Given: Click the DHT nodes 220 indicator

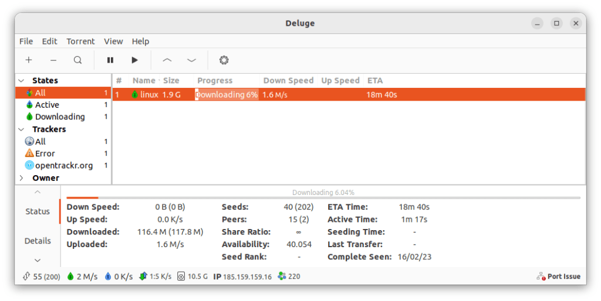Looking at the screenshot, I should 289,276.
